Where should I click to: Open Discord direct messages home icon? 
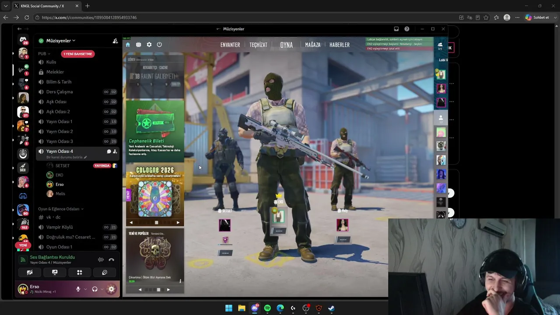(23, 40)
